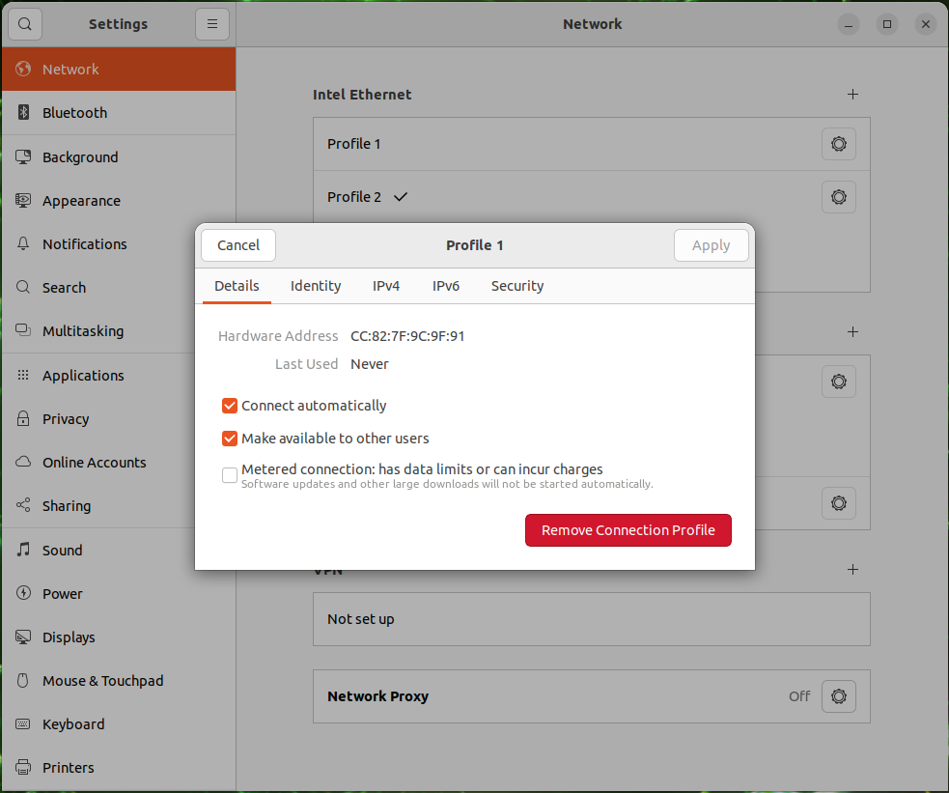Open the IPv6 tab
949x793 pixels.
[446, 286]
